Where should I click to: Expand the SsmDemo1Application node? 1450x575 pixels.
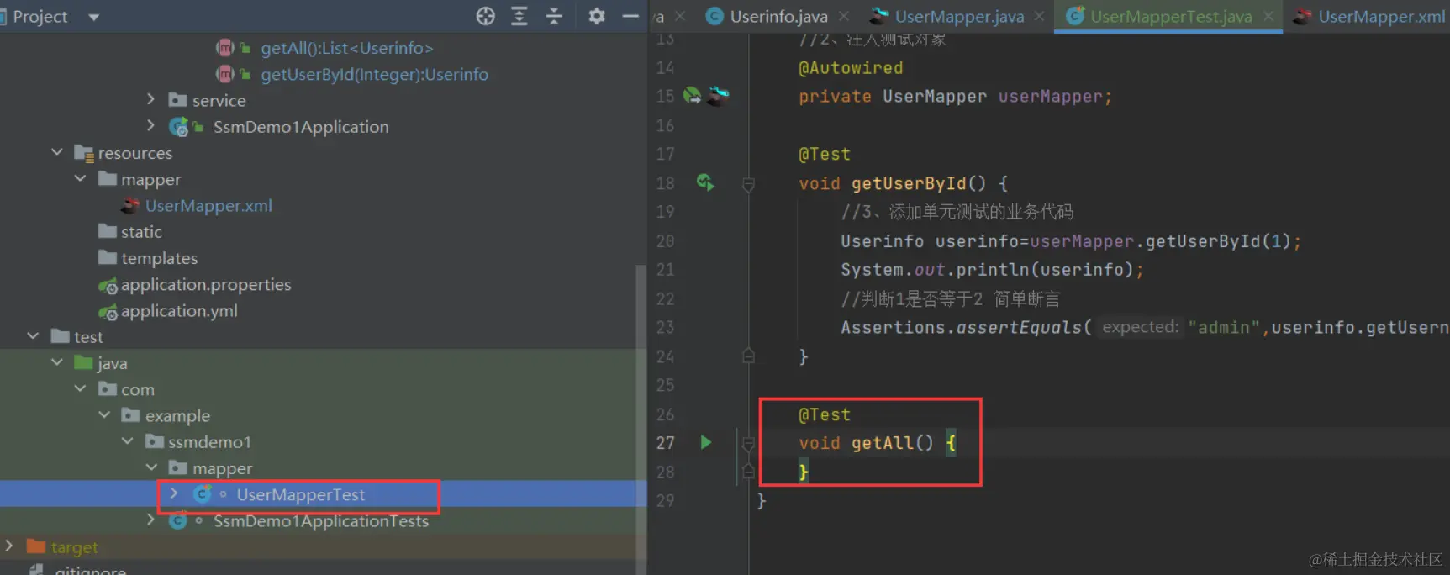point(150,125)
